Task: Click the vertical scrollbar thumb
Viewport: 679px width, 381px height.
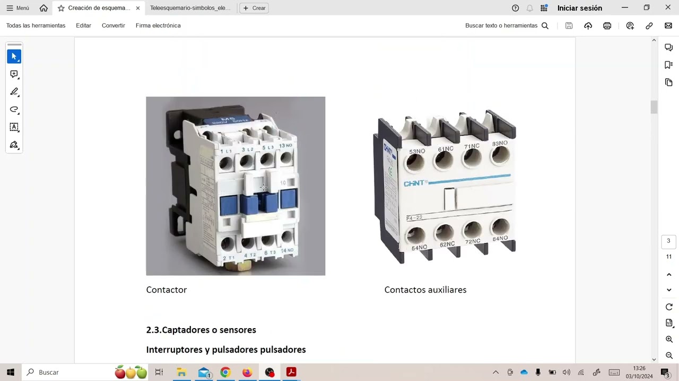Action: click(x=654, y=107)
